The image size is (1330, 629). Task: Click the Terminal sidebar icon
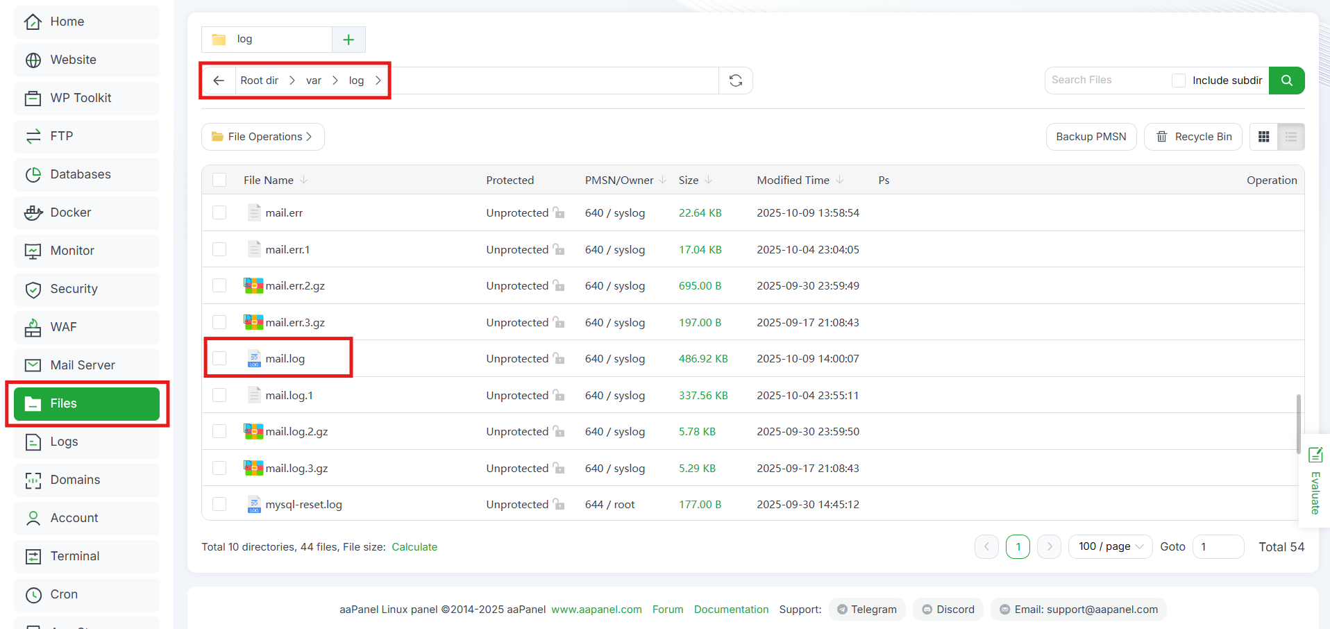(33, 556)
